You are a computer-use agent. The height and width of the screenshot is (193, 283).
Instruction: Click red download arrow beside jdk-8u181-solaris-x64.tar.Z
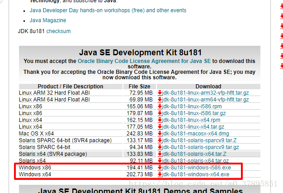[160, 154]
